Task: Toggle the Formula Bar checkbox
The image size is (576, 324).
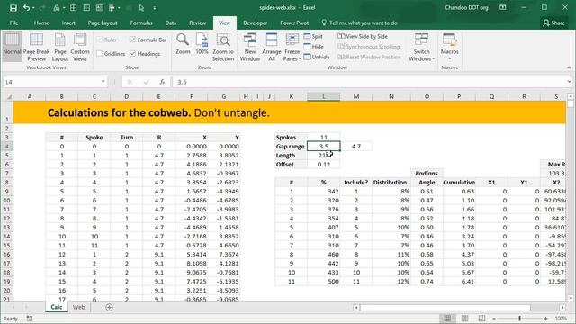Action: point(132,40)
